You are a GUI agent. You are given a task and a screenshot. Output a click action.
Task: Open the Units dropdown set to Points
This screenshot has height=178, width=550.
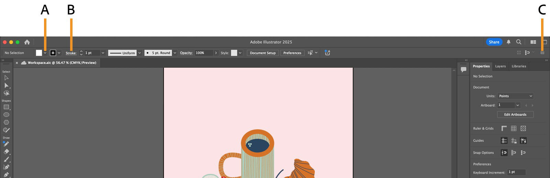pos(515,96)
